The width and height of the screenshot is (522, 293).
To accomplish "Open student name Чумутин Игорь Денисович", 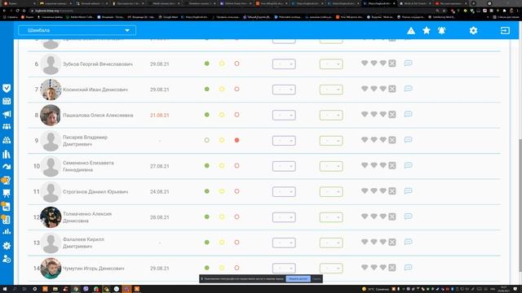I will pos(94,269).
